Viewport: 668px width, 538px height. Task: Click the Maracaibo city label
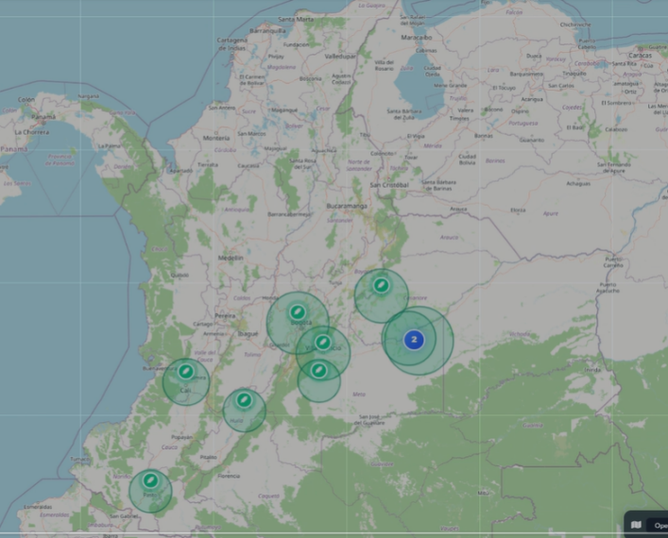(417, 38)
